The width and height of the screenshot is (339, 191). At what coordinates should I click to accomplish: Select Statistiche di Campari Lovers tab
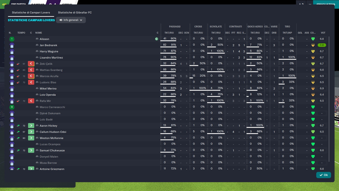31,12
